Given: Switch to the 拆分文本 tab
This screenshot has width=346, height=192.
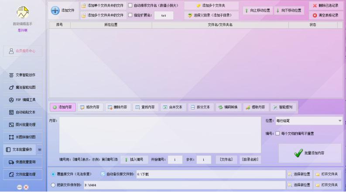Looking at the screenshot, I should [x=201, y=107].
